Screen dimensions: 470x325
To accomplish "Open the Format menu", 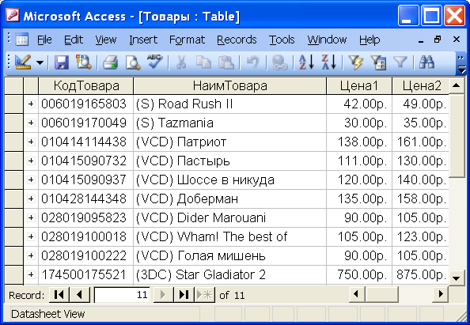I will pyautogui.click(x=187, y=40).
